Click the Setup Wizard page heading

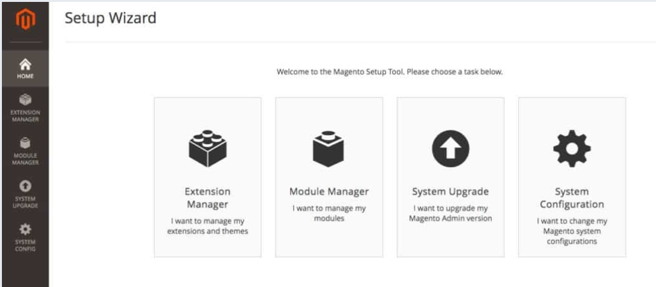pos(111,18)
